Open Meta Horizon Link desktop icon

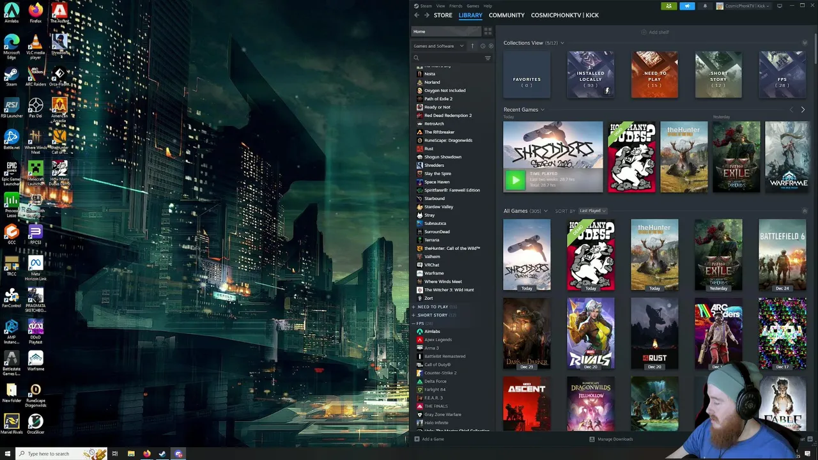[x=36, y=269]
